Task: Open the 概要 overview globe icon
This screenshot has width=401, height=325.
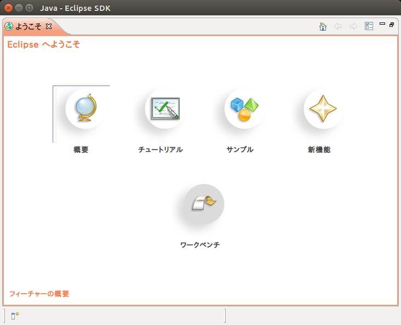Action: [x=85, y=109]
